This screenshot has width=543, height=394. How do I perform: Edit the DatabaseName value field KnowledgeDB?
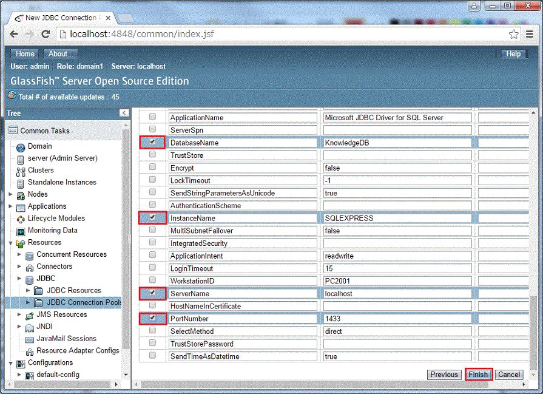[397, 143]
